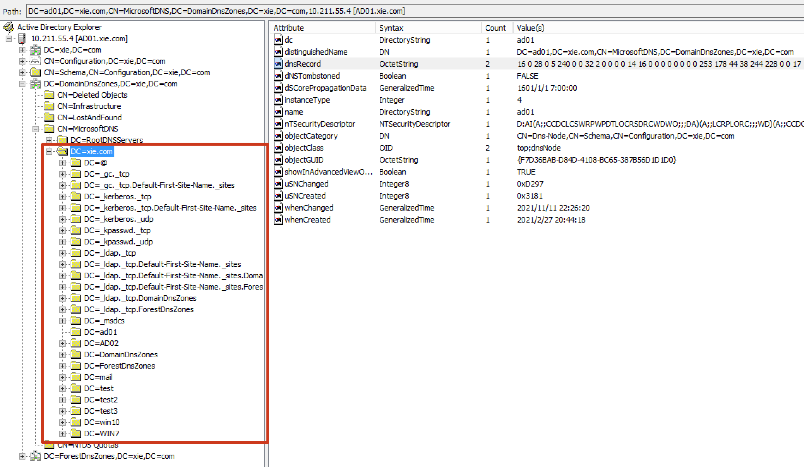Click the DC=ForestDnsZones partition icon
Viewport: 804px width, 467px height.
pyautogui.click(x=35, y=456)
